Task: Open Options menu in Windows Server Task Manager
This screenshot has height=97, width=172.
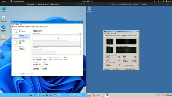Action: click(108, 33)
